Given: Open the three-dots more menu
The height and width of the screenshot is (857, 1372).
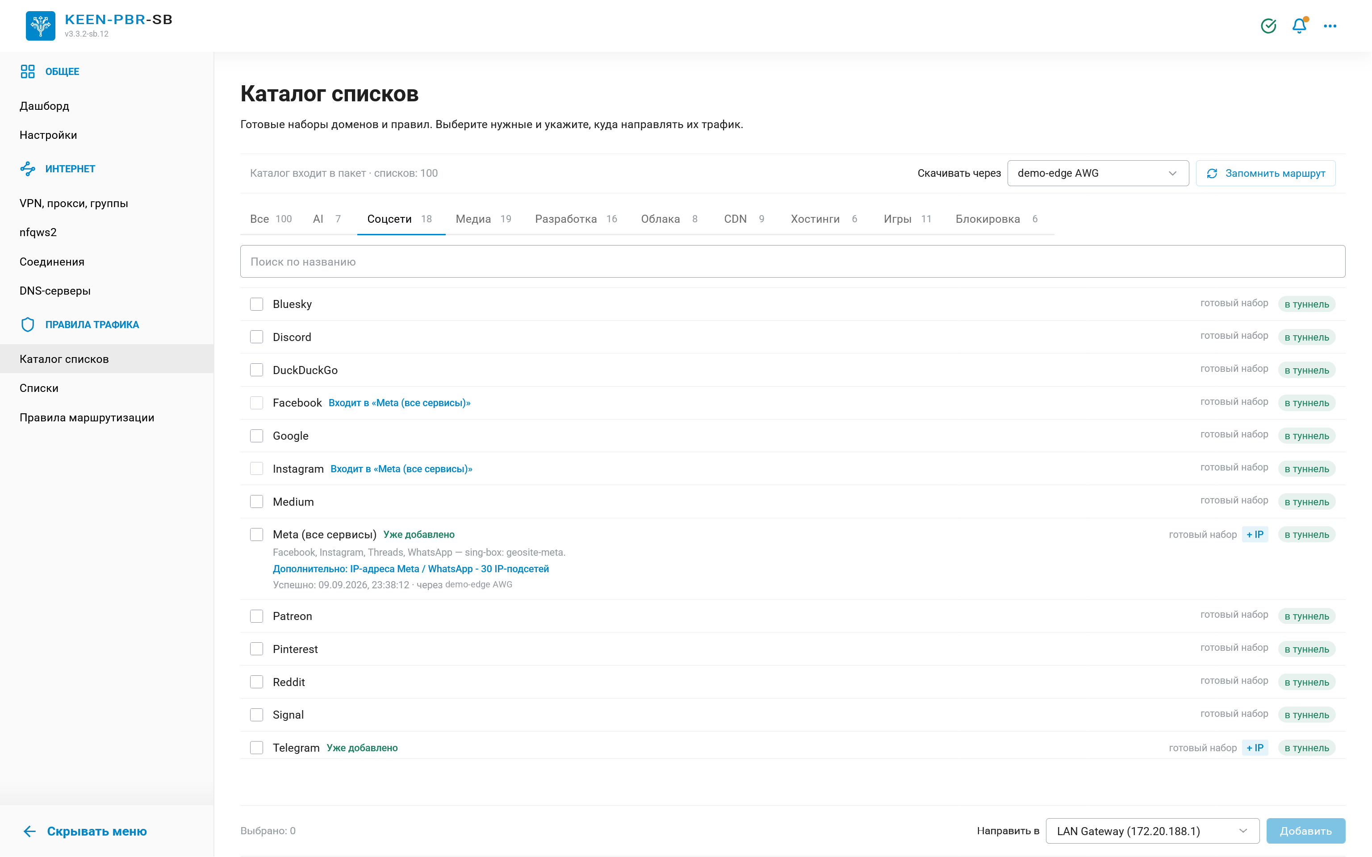Looking at the screenshot, I should click(1330, 26).
